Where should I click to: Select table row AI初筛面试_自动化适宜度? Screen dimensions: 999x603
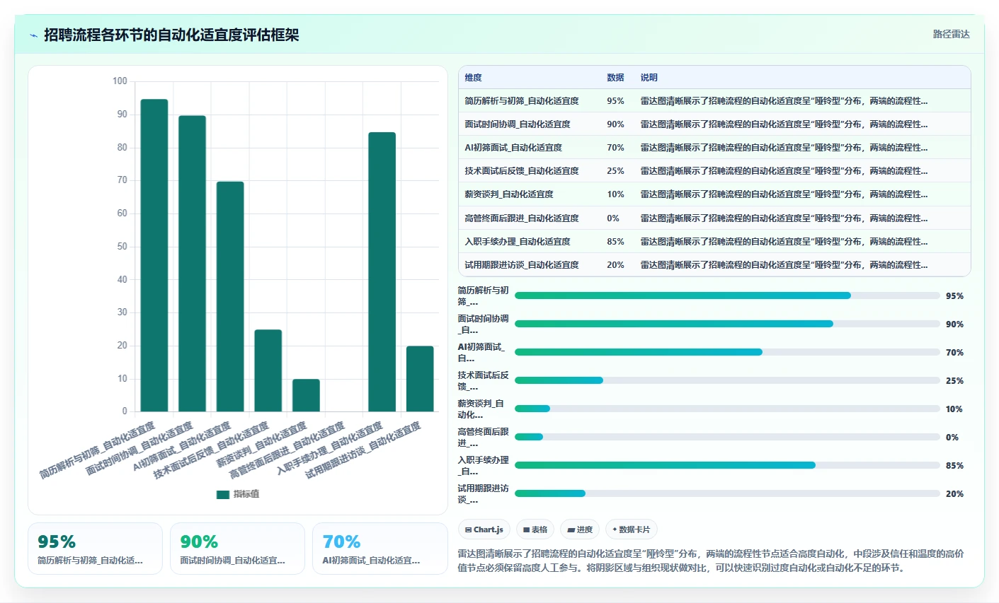(714, 148)
